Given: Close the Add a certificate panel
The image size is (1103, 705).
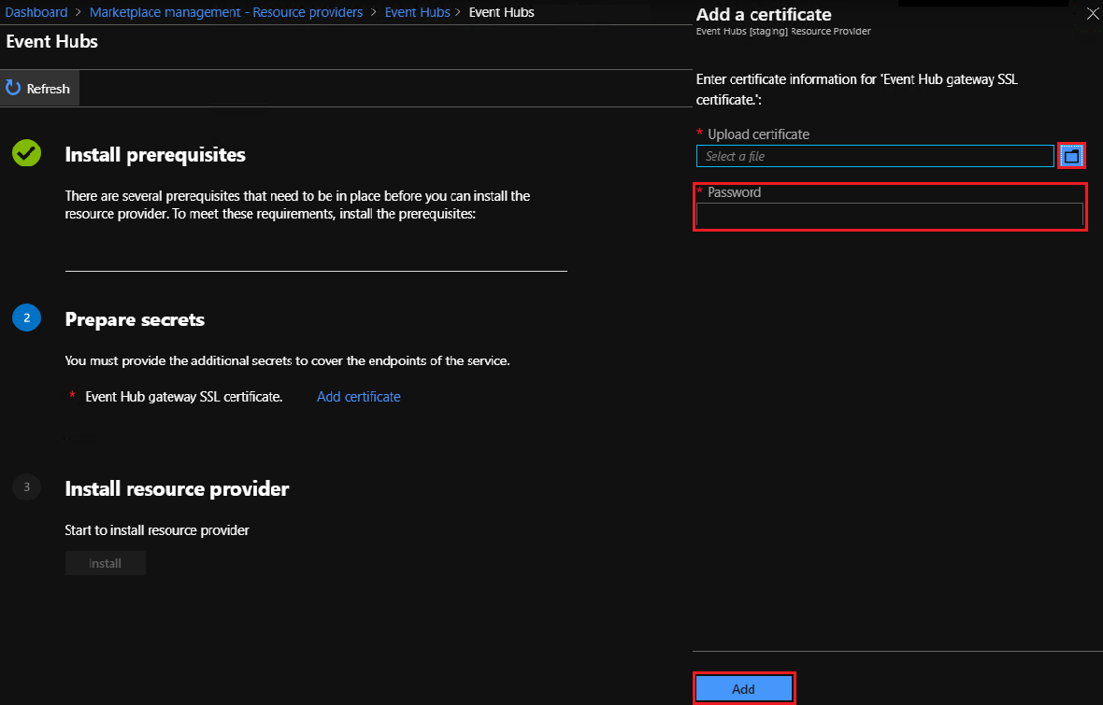Looking at the screenshot, I should [1092, 13].
